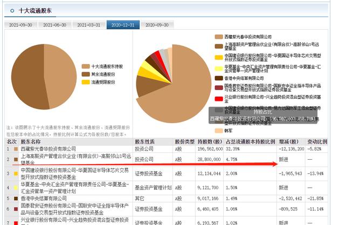Click shareholder name 西藏紫光春华投资有限公司 in table
The image size is (345, 225).
pos(48,149)
